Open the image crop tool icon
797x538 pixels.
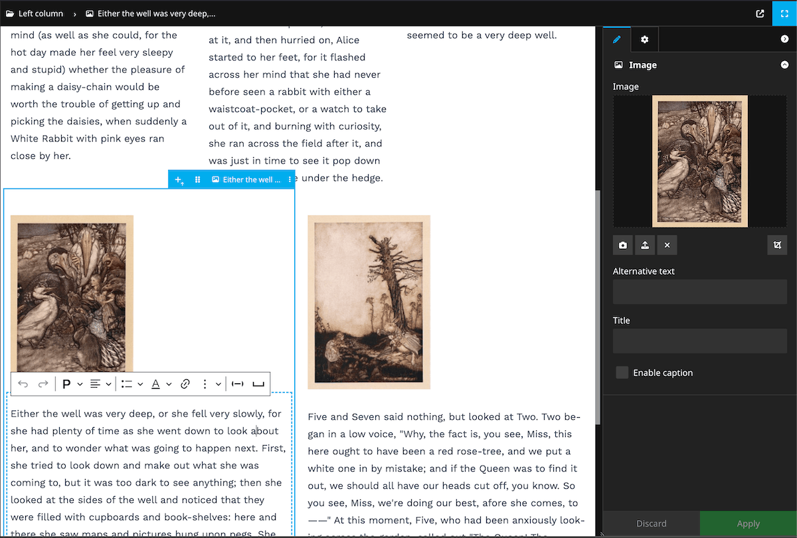[x=777, y=245]
